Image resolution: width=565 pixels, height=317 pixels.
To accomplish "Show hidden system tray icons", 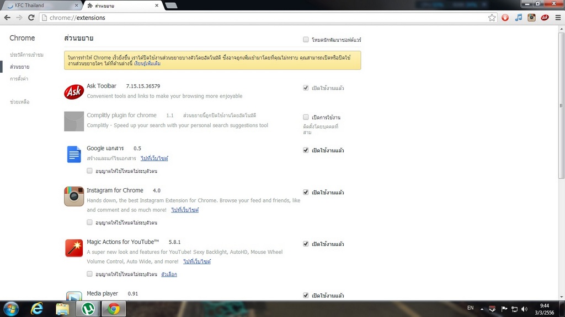I will pos(482,309).
